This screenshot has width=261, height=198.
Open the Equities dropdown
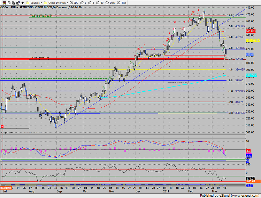click(36, 3)
